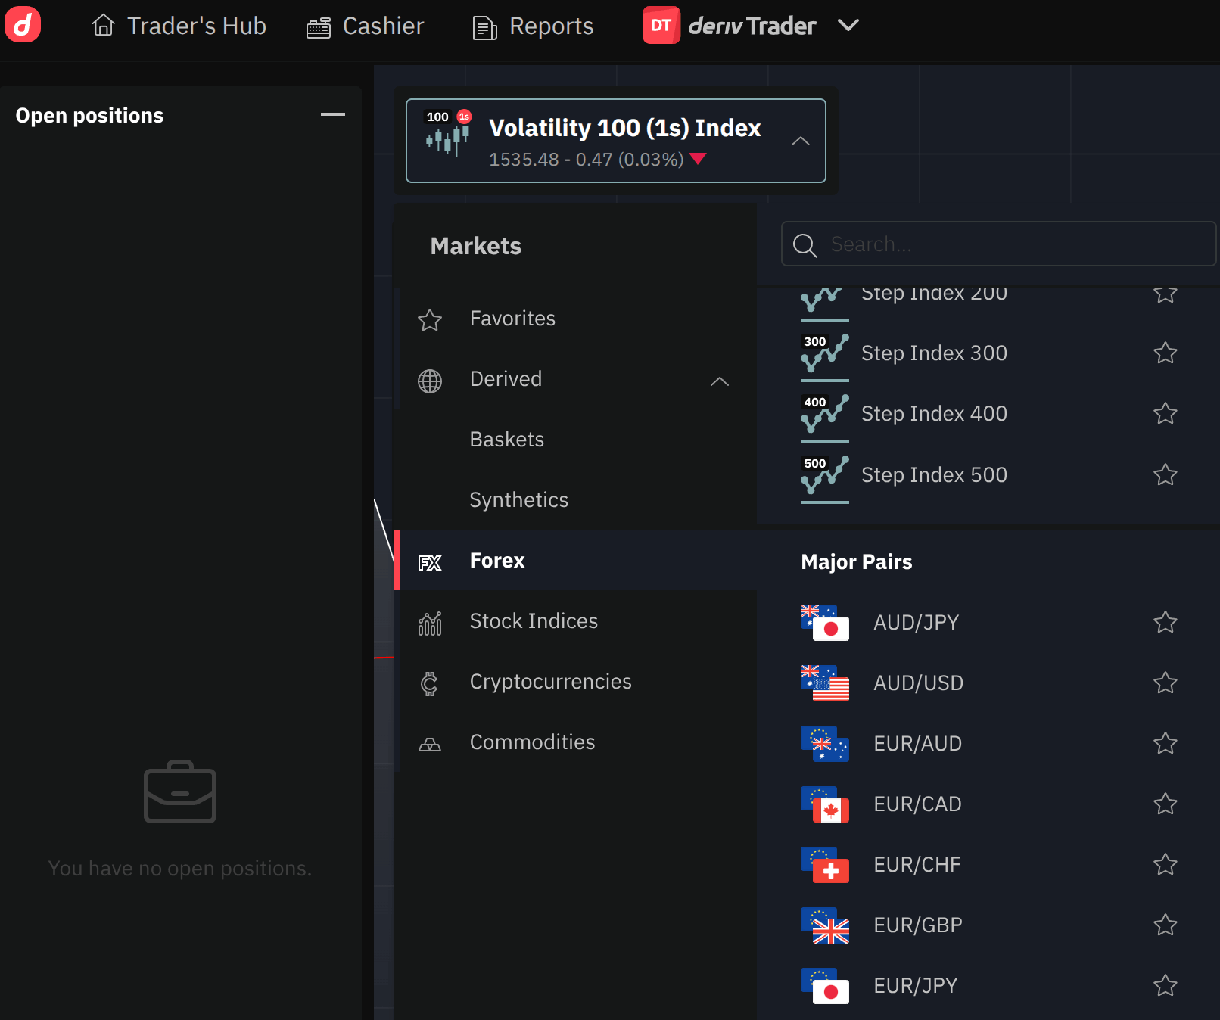Go to Reports

click(x=533, y=26)
